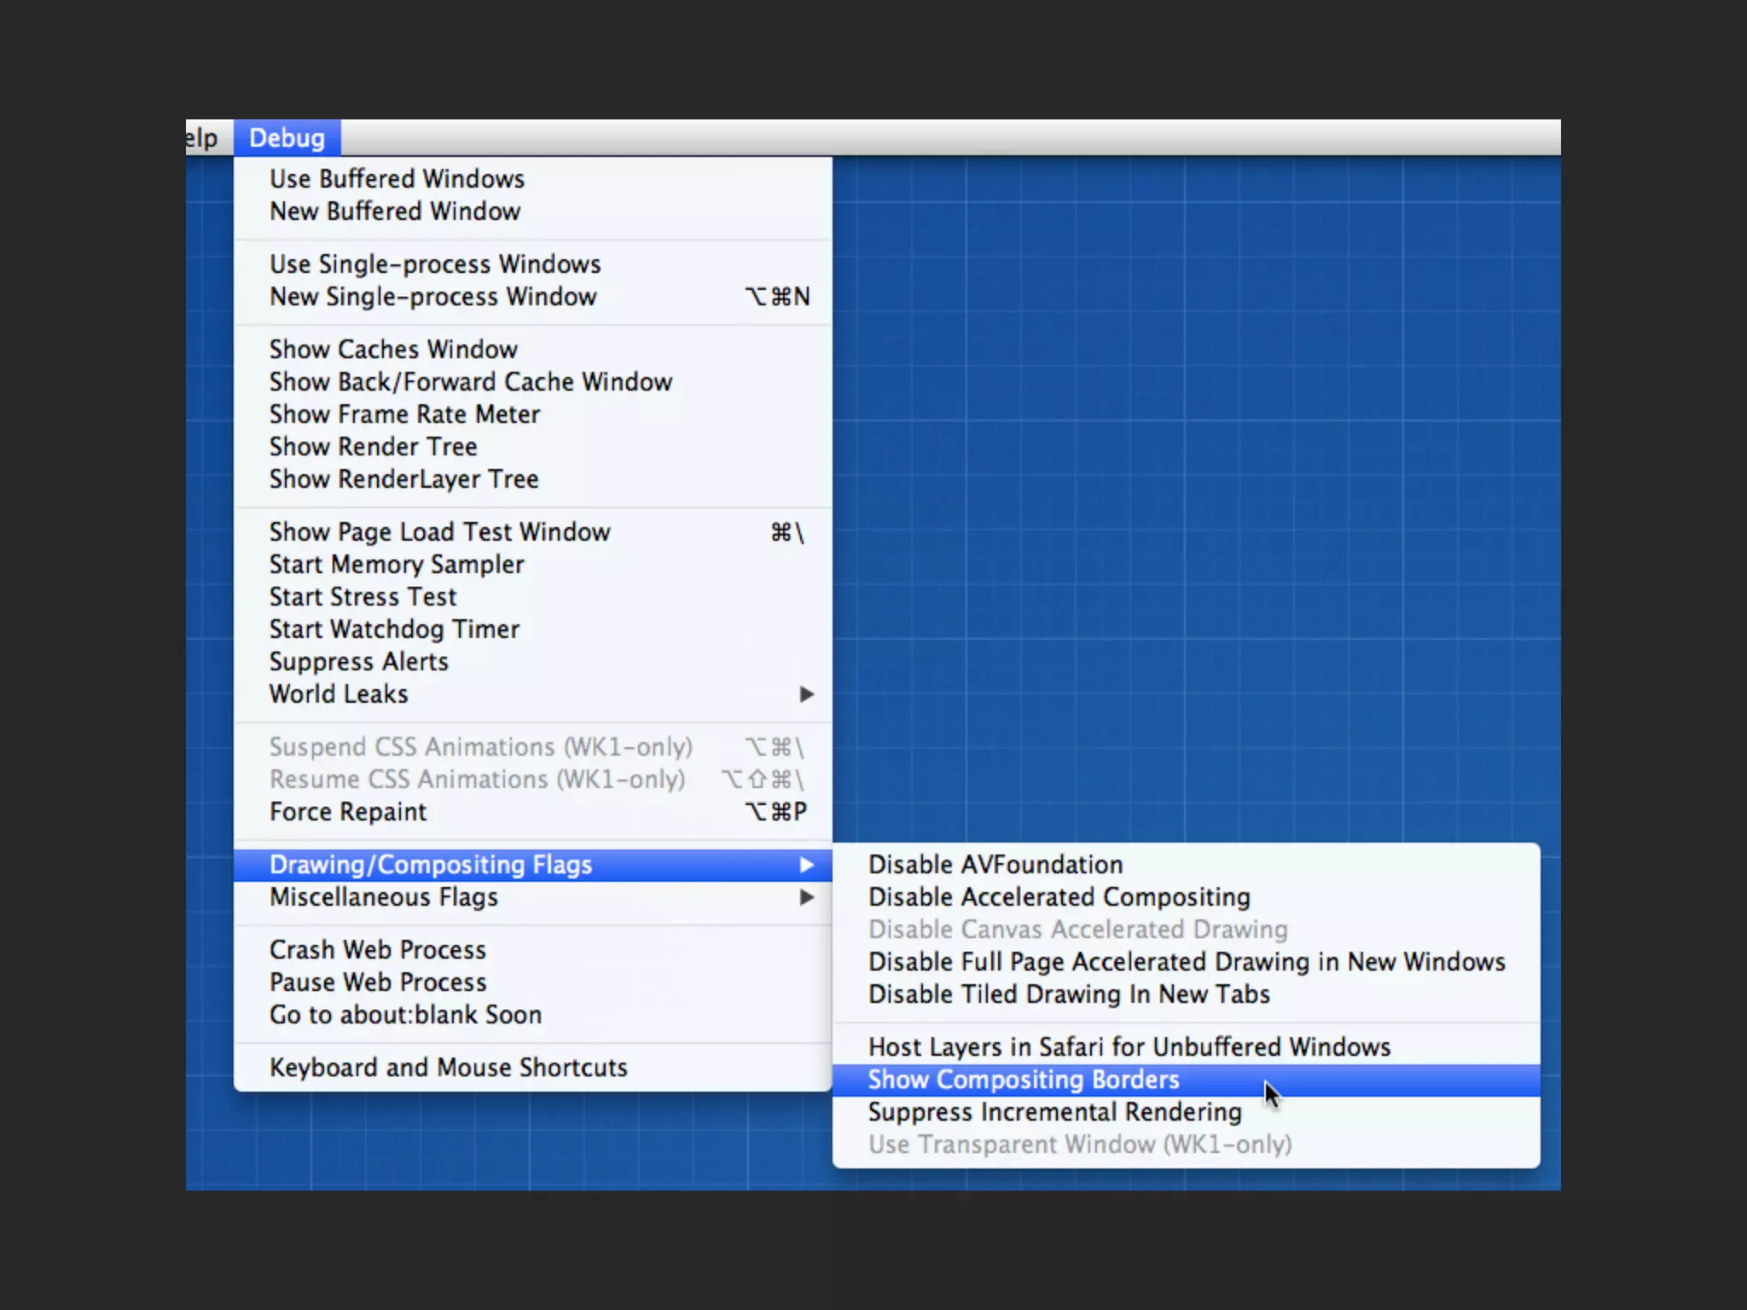Select Keyboard and Mouse Shortcuts

point(448,1068)
